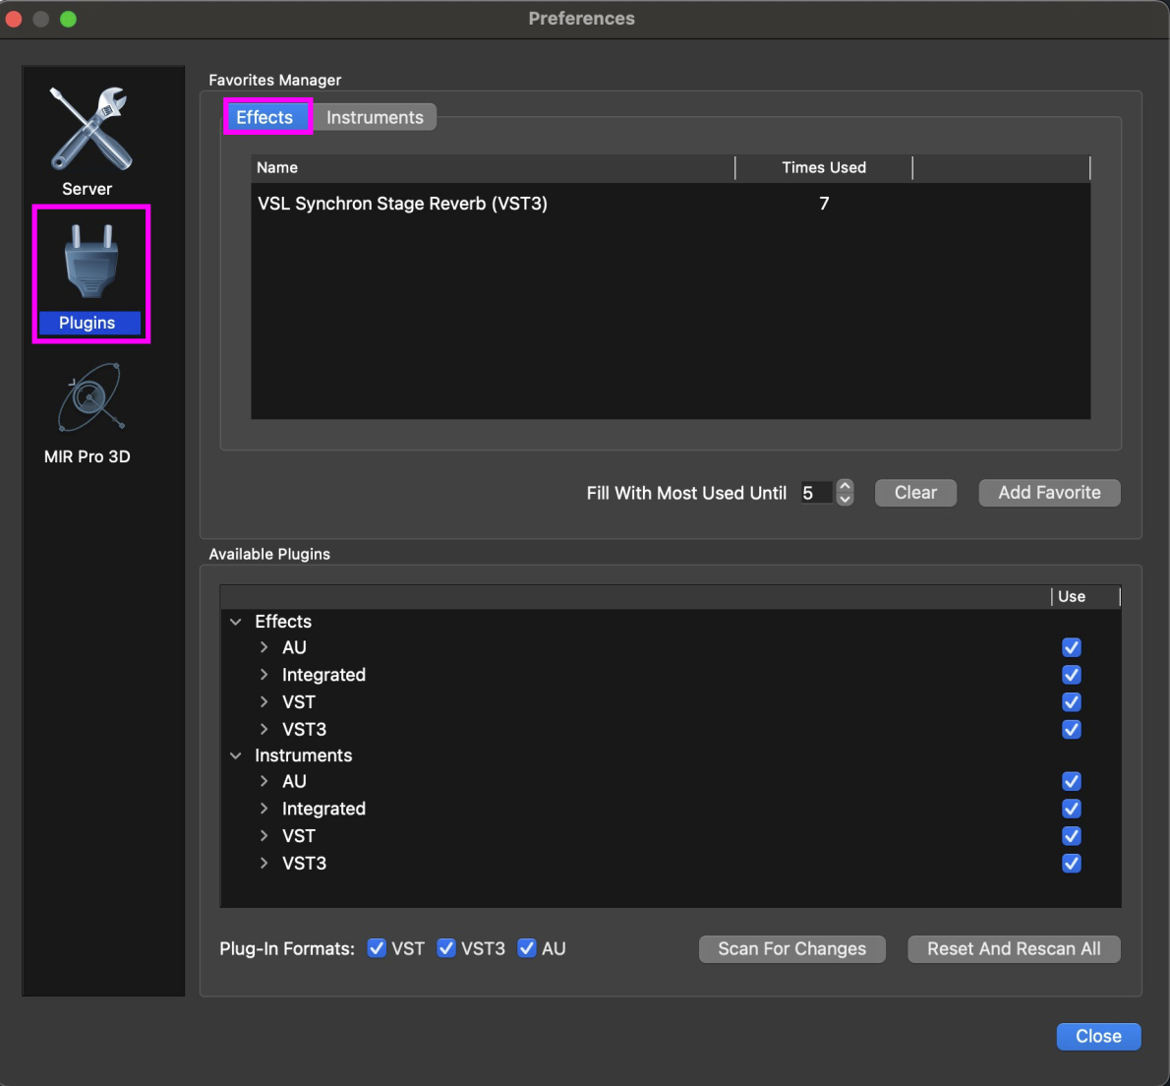Screen dimensions: 1170x1086
Task: Collapse the Instruments tree group
Action: click(x=236, y=755)
